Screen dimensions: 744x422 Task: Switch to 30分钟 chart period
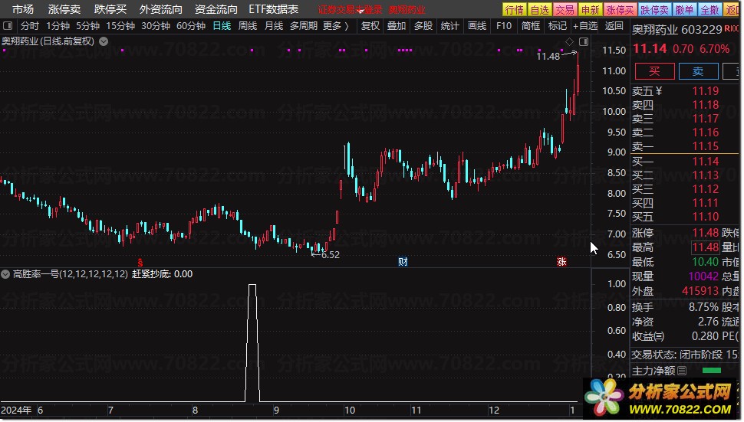pyautogui.click(x=156, y=25)
